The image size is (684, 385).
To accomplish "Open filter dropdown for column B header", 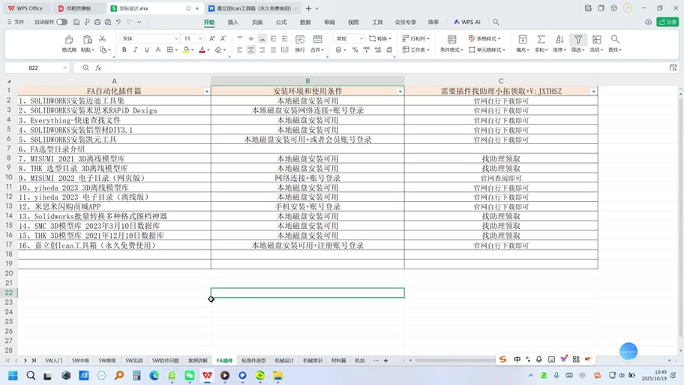I will tap(400, 92).
